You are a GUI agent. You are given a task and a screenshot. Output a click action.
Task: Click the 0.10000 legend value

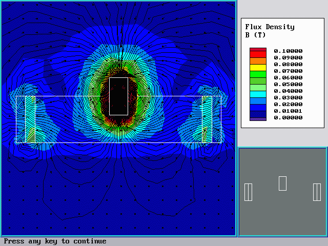coord(288,51)
